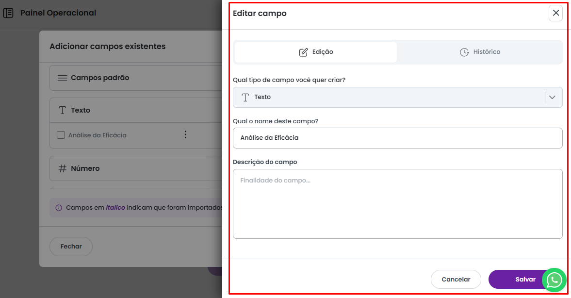Click the lines icon beside Campos padrão
The height and width of the screenshot is (298, 571).
pos(62,78)
